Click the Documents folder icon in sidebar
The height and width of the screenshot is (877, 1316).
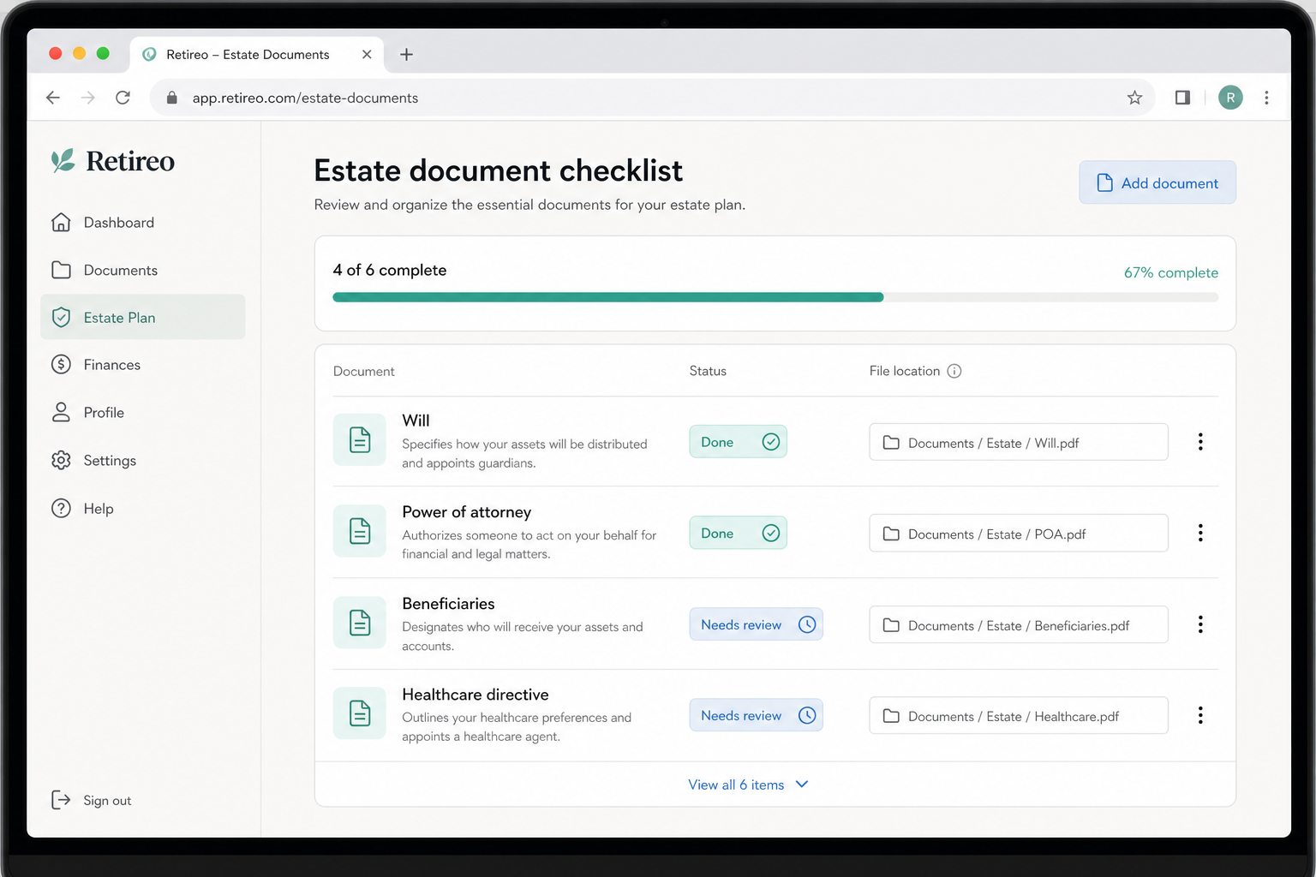[61, 270]
